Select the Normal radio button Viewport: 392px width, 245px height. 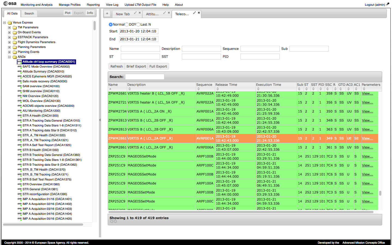111,25
